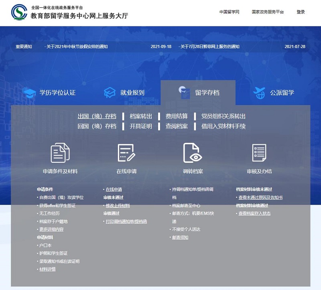Click the 修改上传材料 link

(118, 205)
